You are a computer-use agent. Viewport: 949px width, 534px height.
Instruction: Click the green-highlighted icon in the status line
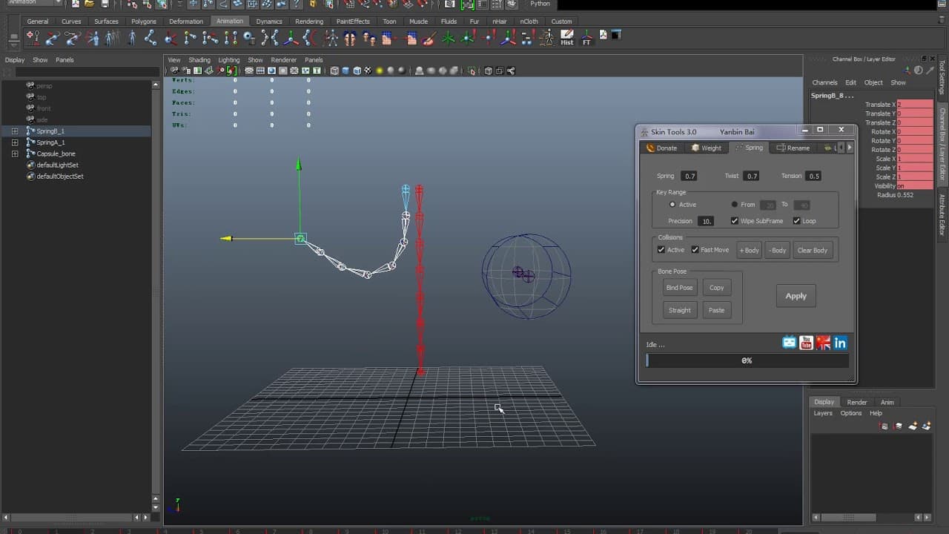point(467,4)
